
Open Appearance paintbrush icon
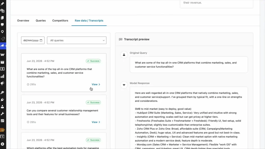pyautogui.click(x=2, y=92)
